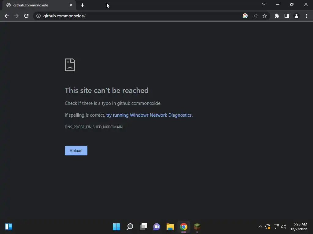Screen dimensions: 313x234
Task: Open taskbar Search
Action: tap(130, 227)
